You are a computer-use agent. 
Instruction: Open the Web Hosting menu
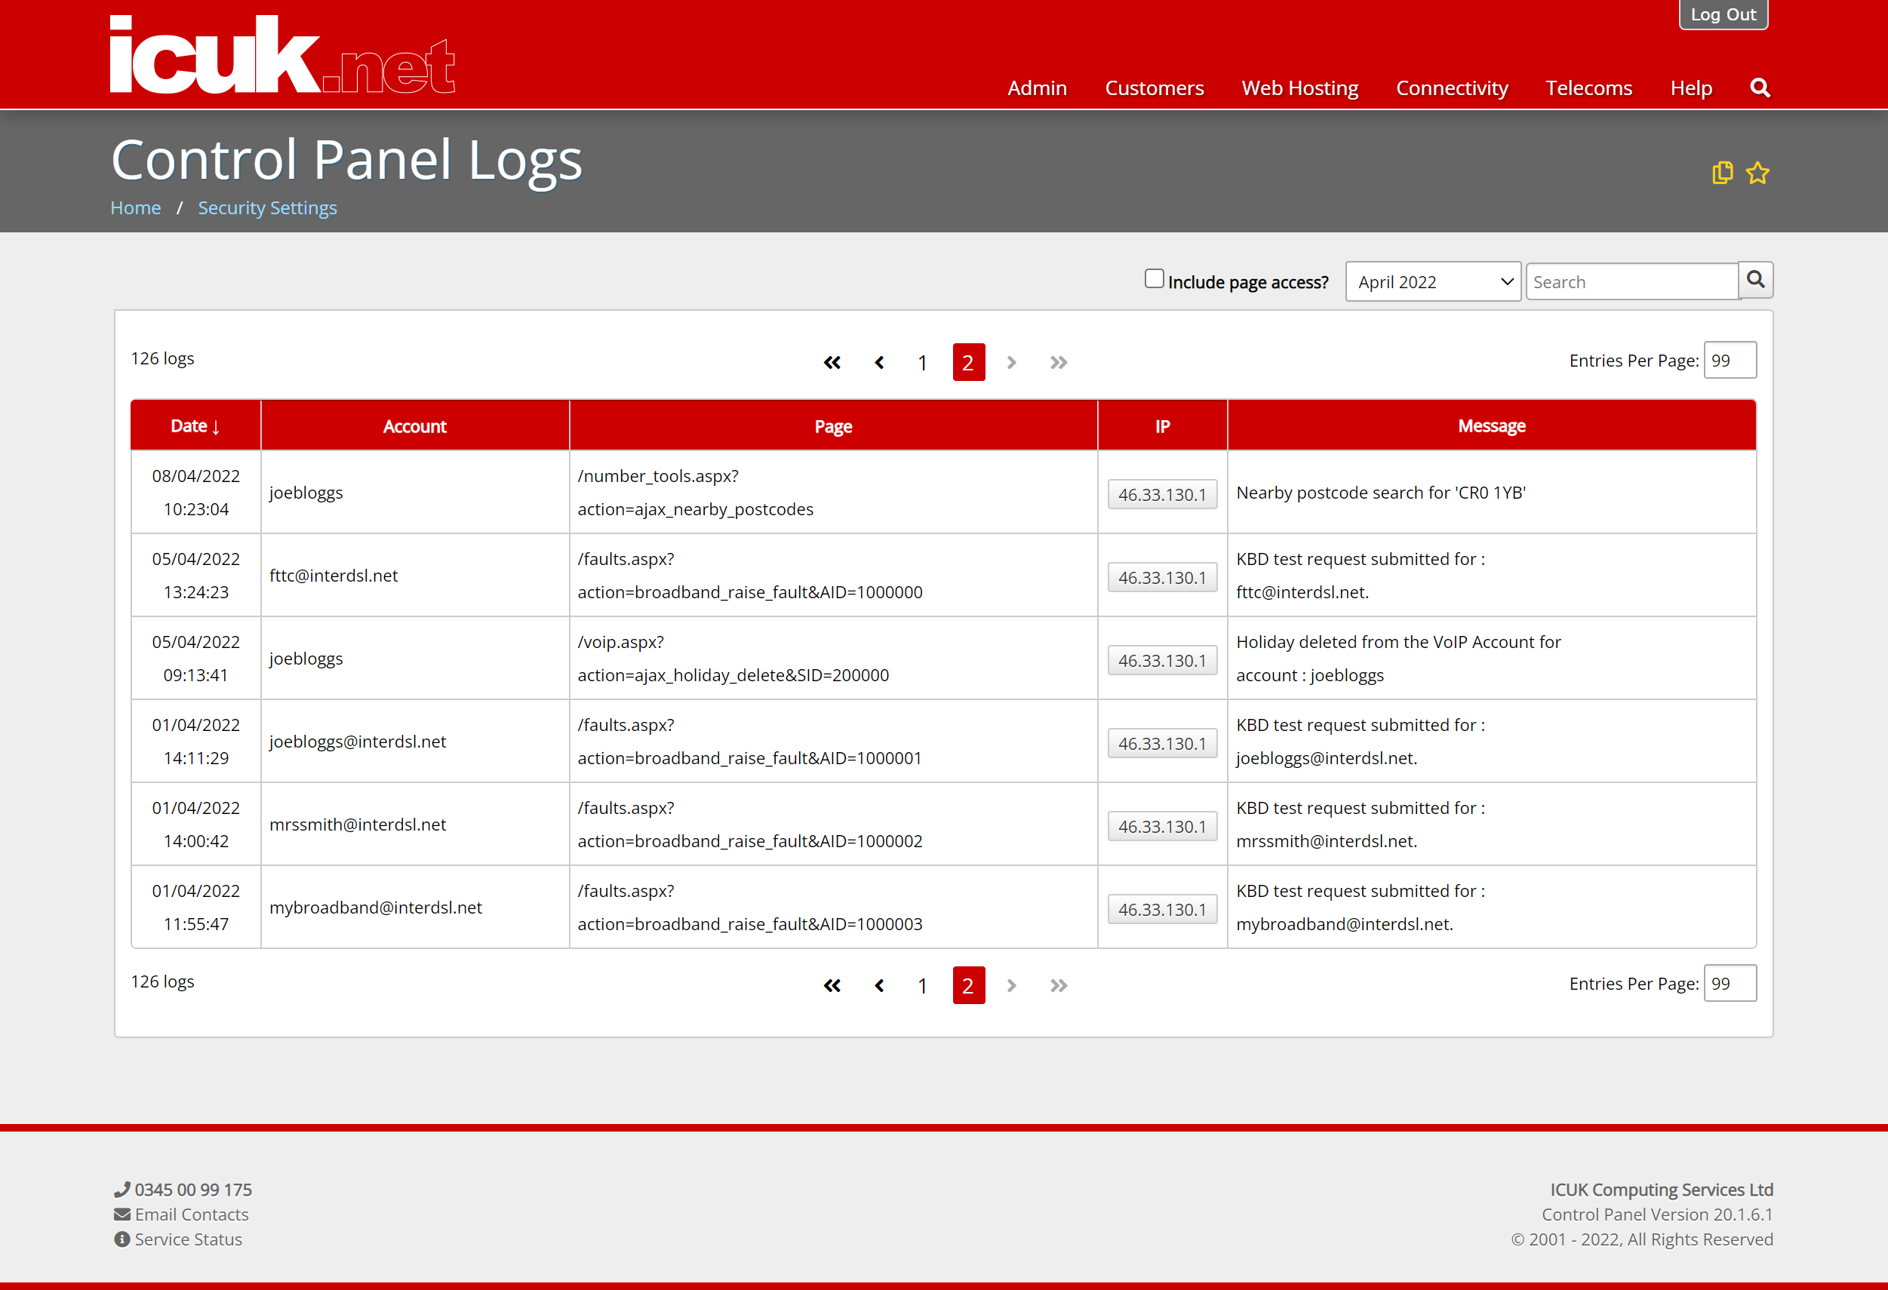point(1299,88)
